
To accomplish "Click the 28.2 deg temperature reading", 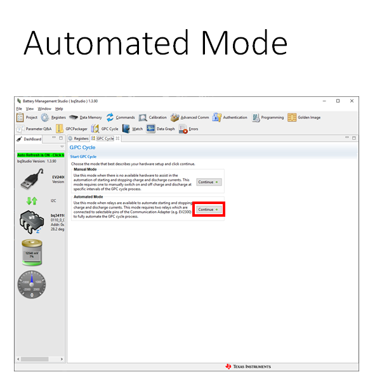I will point(57,229).
